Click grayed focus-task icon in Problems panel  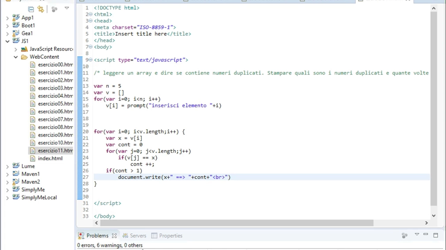click(405, 235)
